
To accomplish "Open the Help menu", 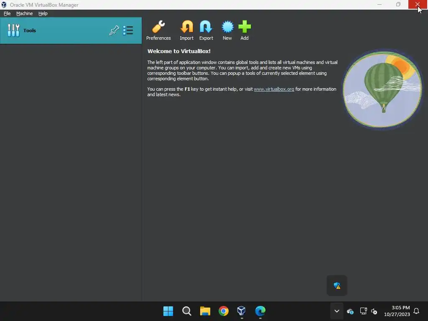I will [43, 13].
